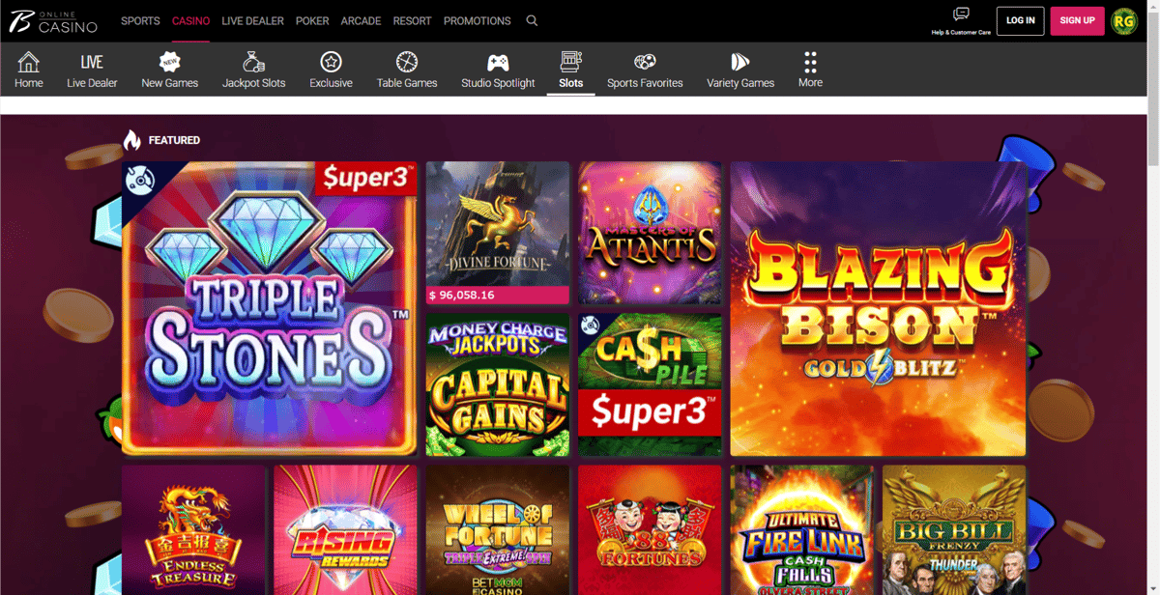Click the scrollbar up arrow
Image resolution: width=1160 pixels, height=595 pixels.
[x=1151, y=6]
